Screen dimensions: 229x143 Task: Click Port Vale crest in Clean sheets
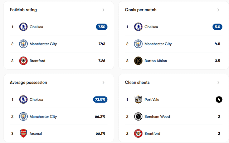pyautogui.click(x=138, y=99)
